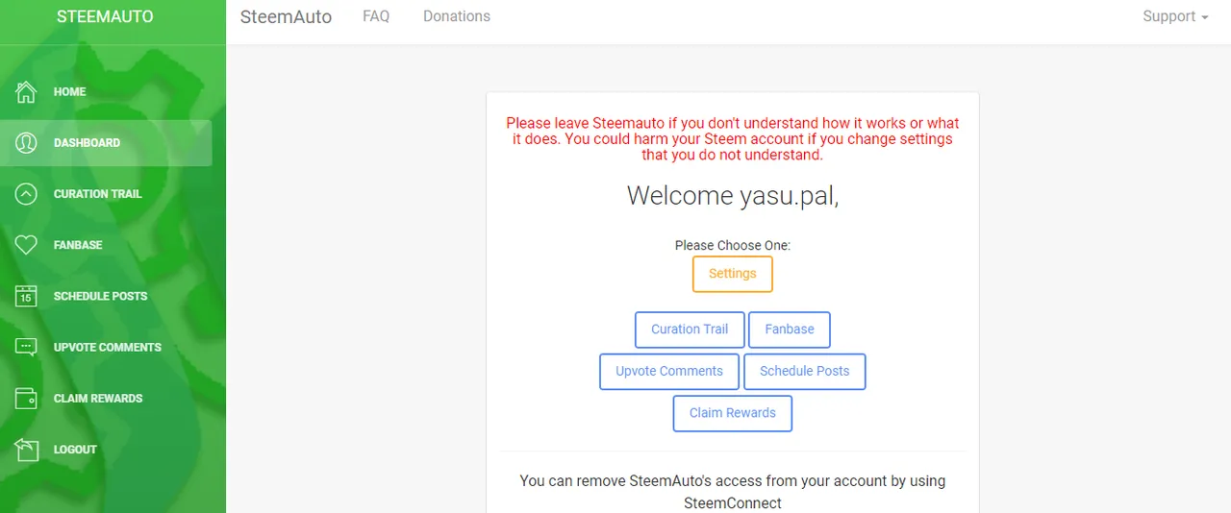
Task: Click the Dashboard user icon
Action: point(26,143)
